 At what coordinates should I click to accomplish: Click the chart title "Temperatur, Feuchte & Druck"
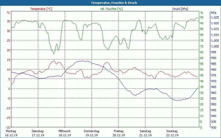click(114, 3)
